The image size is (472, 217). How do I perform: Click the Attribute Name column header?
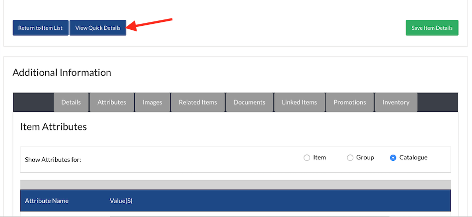click(x=47, y=201)
